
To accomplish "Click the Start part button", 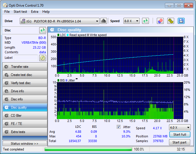I will pyautogui.click(x=179, y=142).
